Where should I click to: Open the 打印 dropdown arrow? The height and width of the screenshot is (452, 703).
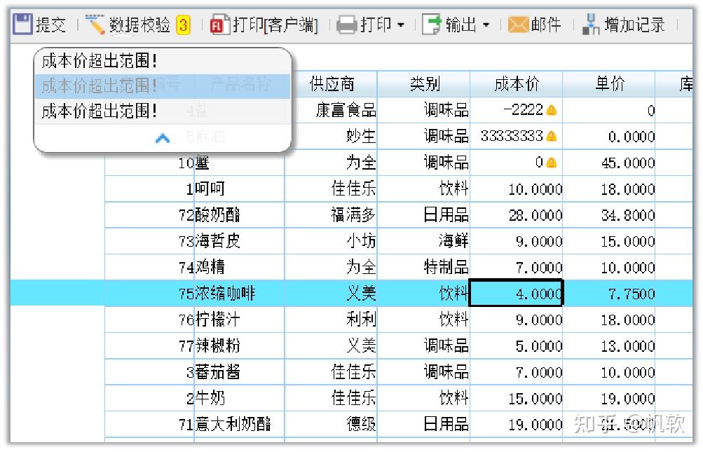click(x=401, y=25)
